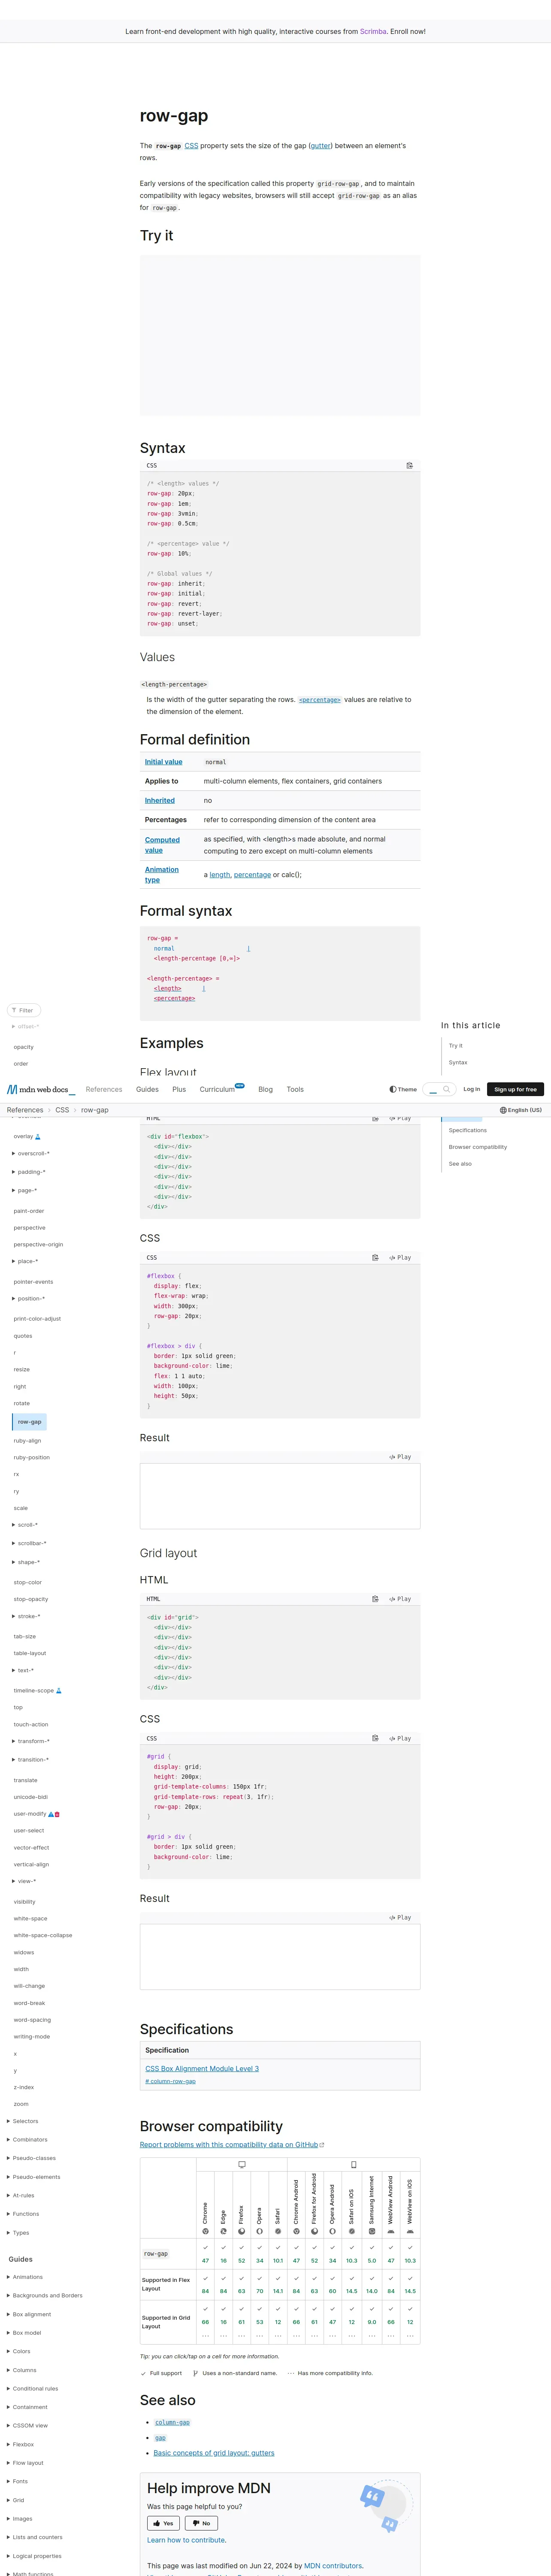
Task: Click the Sign up for free button
Action: click(515, 1089)
